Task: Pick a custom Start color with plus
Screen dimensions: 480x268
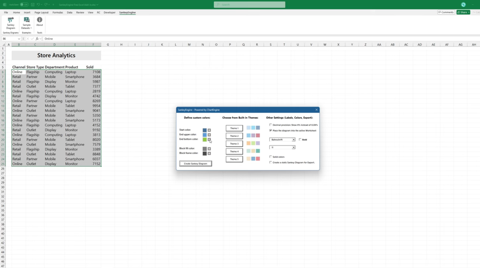Action: tap(209, 130)
